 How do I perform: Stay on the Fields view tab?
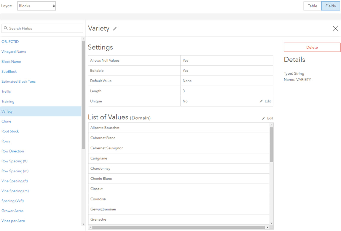coord(330,6)
